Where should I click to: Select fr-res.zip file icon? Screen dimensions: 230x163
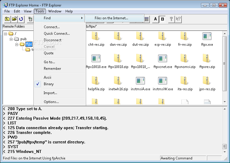185,36
